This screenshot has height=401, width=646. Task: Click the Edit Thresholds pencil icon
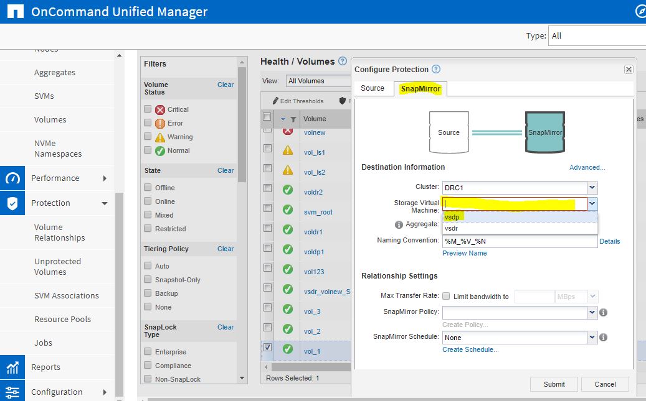click(x=276, y=101)
